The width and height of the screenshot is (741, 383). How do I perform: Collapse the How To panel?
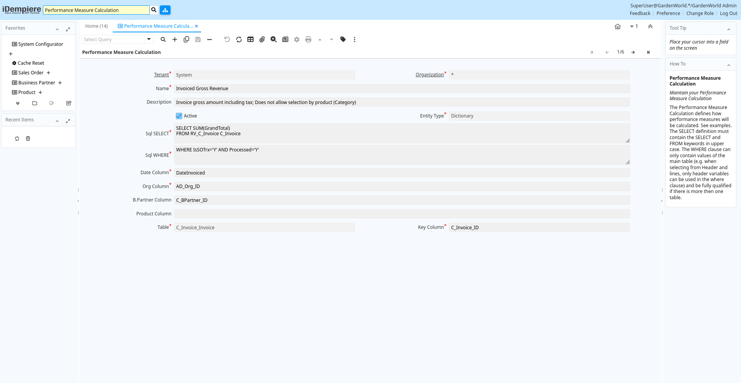click(729, 65)
